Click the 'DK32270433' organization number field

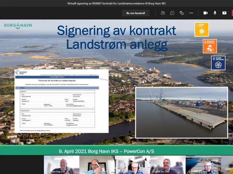(x=82, y=116)
